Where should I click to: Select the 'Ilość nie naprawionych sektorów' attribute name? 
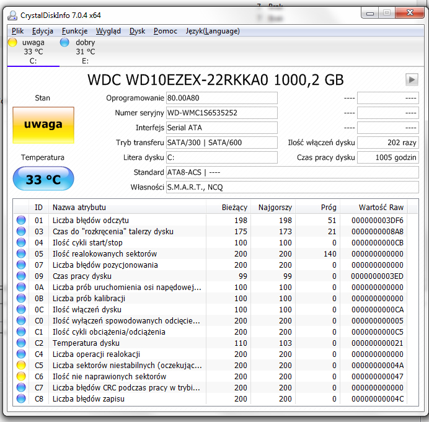[110, 377]
